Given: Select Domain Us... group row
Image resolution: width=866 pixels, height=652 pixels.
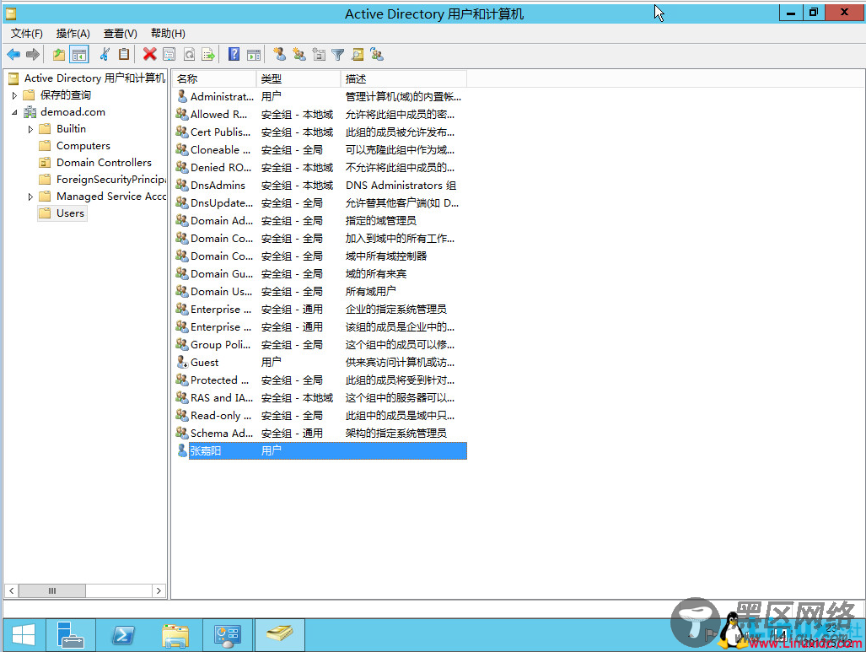Looking at the screenshot, I should click(320, 291).
